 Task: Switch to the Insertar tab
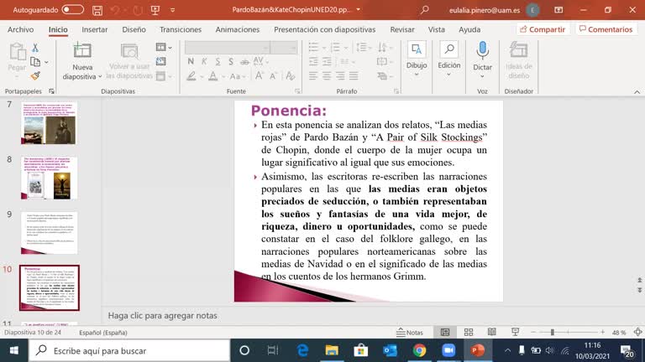(x=95, y=29)
